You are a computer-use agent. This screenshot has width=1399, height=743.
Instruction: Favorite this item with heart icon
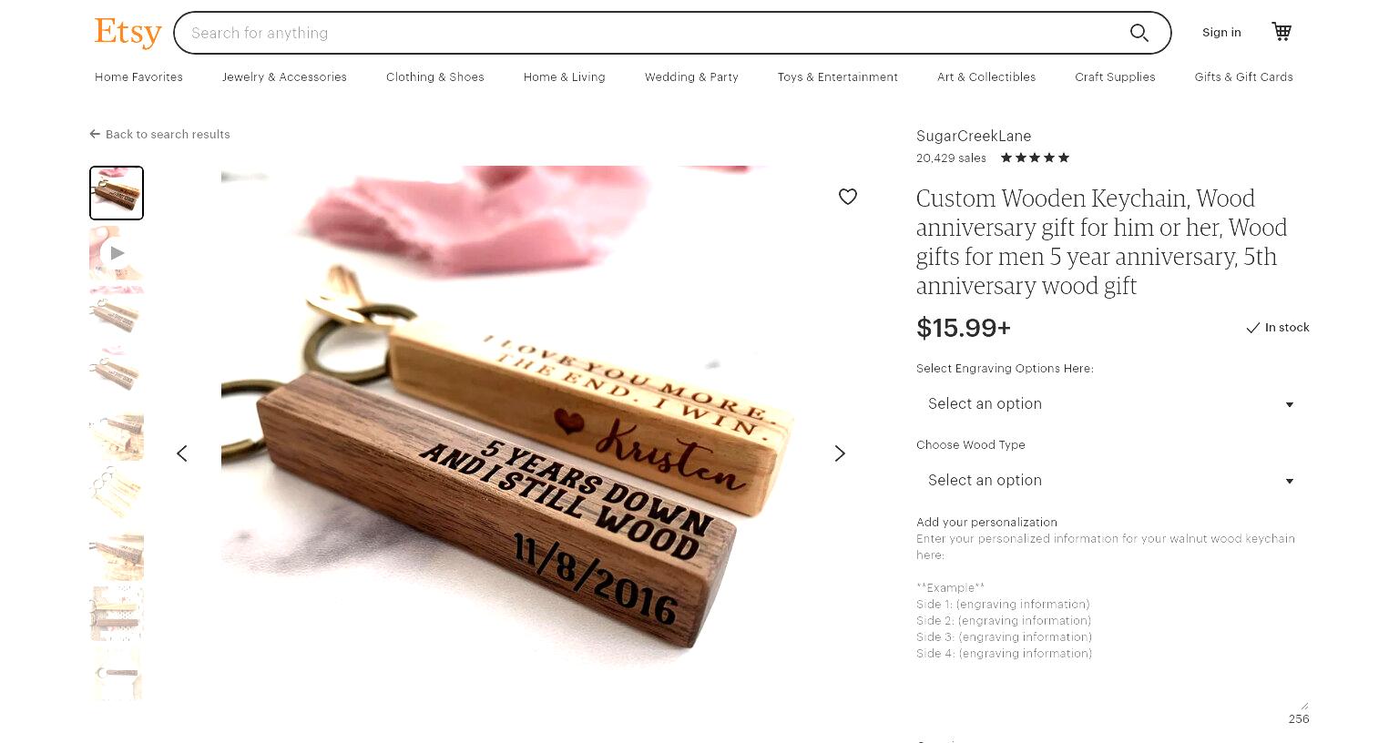coord(848,197)
